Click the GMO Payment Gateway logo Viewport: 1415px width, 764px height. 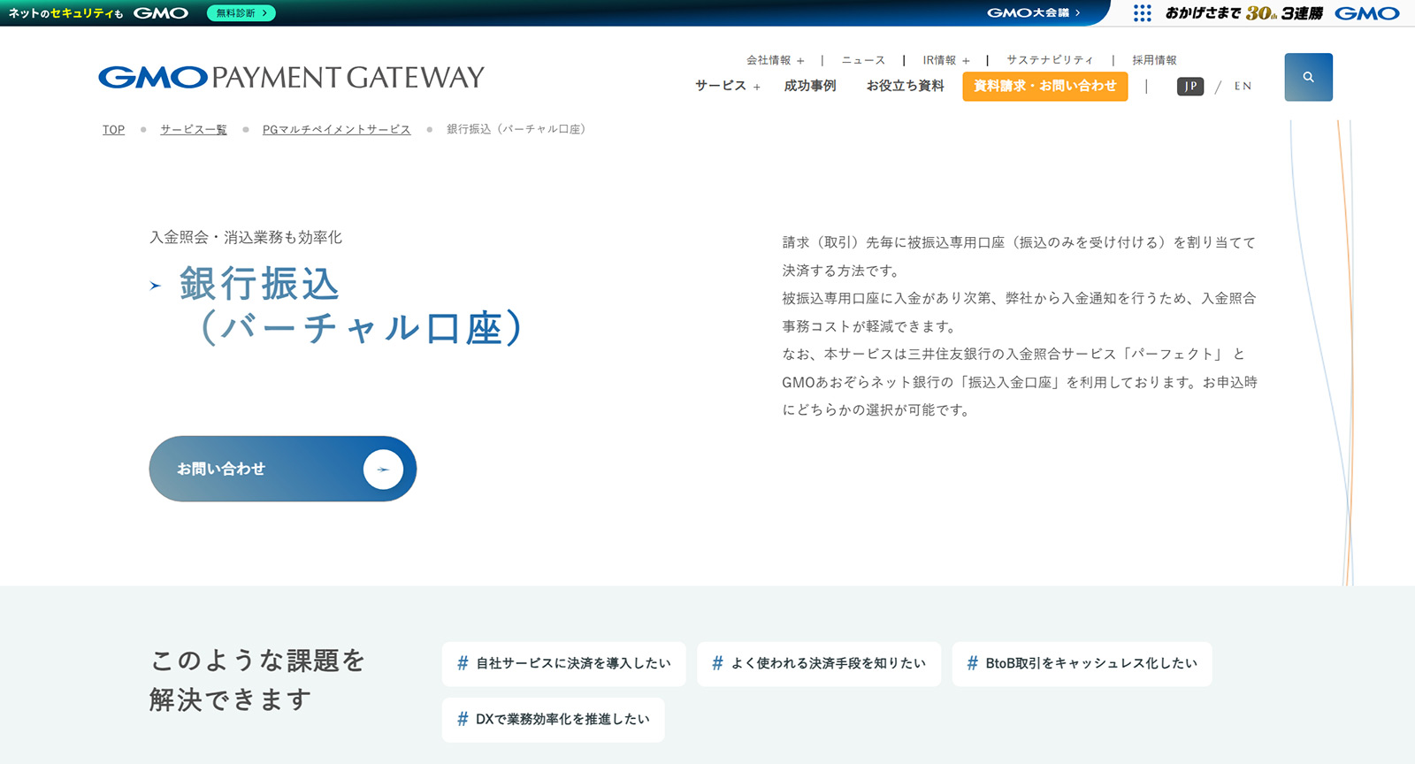291,77
